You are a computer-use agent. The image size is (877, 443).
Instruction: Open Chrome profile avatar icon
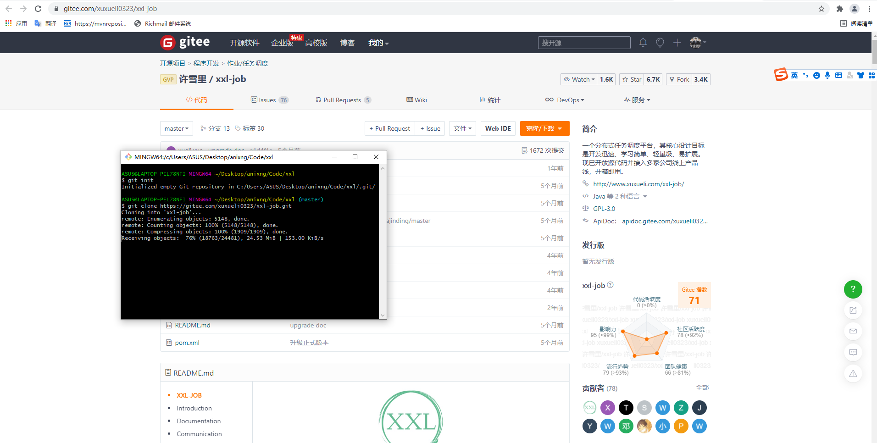coord(854,9)
